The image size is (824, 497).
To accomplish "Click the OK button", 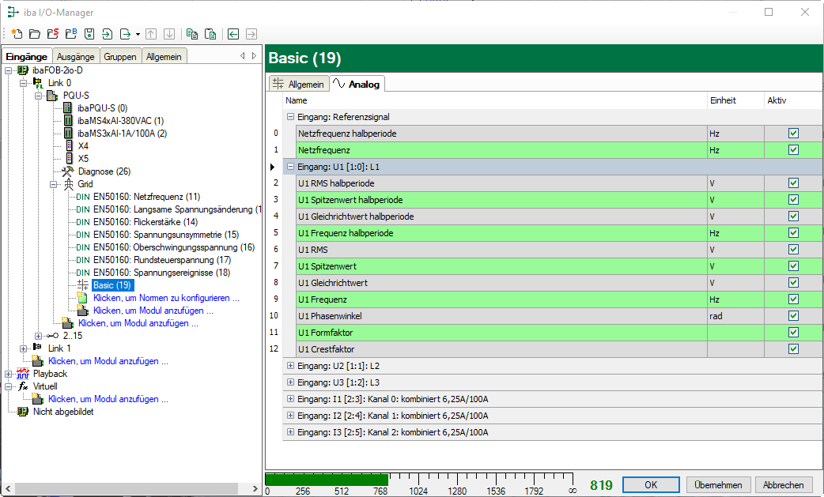I will (650, 485).
